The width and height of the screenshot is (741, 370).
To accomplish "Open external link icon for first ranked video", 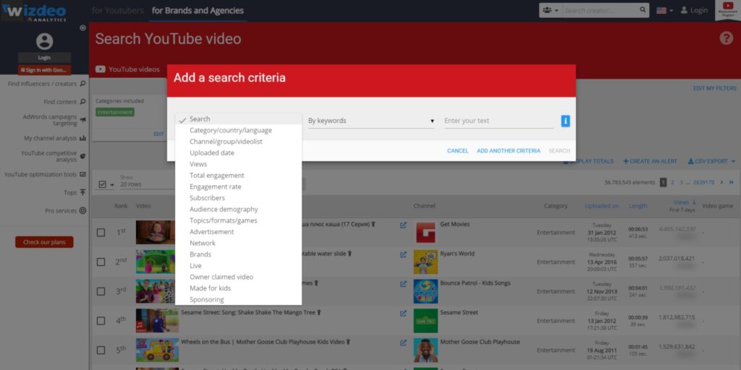I will click(x=403, y=225).
